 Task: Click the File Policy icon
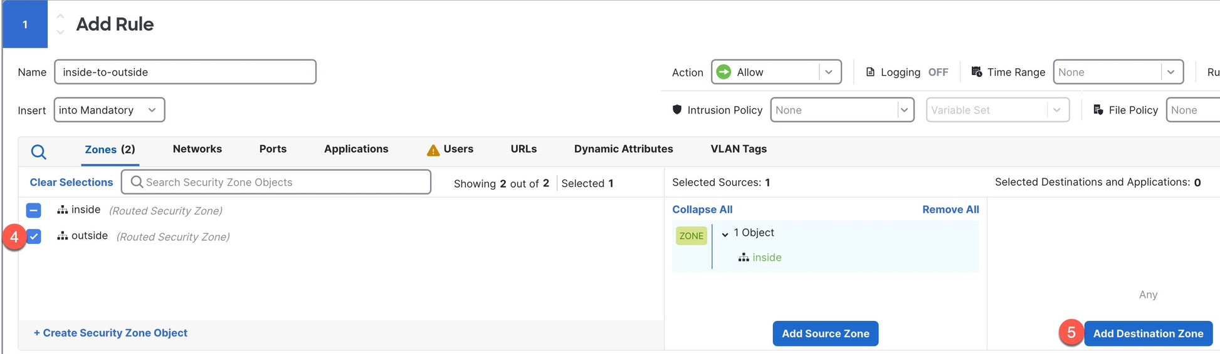[1098, 109]
